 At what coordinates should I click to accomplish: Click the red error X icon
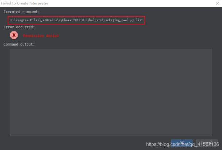14,35
